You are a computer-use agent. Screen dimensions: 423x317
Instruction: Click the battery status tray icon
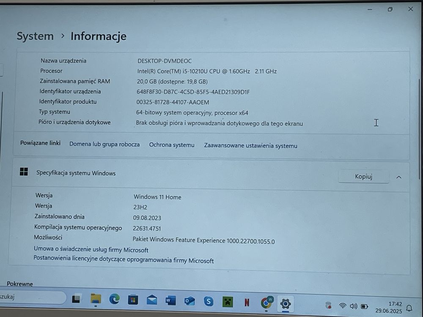pos(365,306)
